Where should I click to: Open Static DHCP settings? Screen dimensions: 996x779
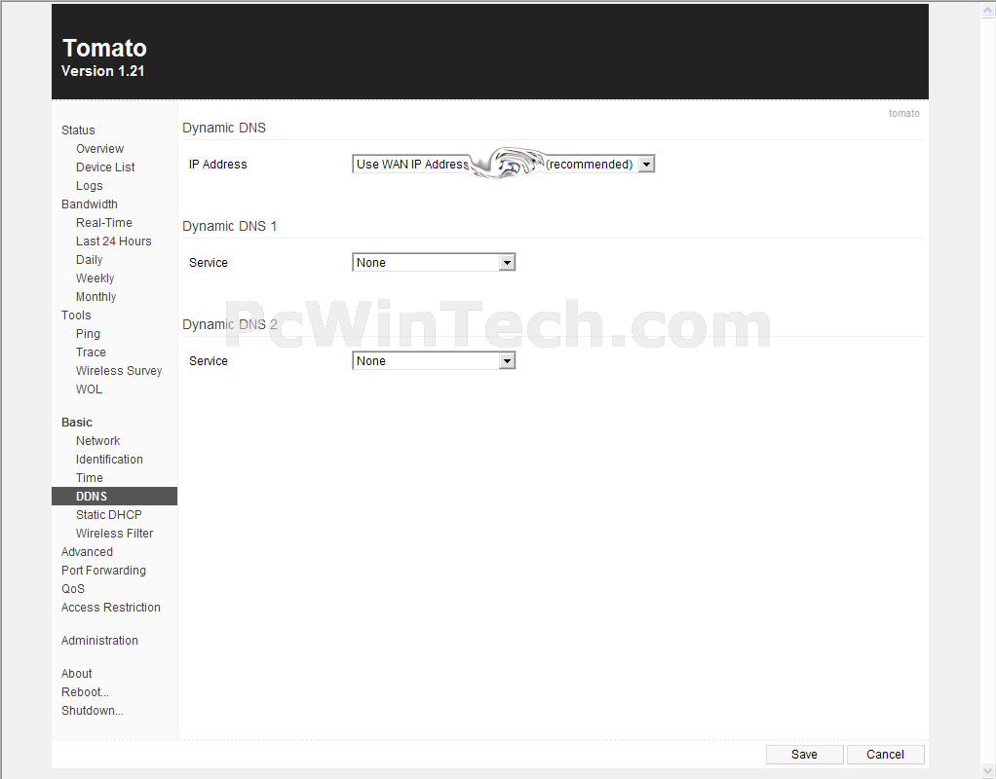tap(108, 515)
